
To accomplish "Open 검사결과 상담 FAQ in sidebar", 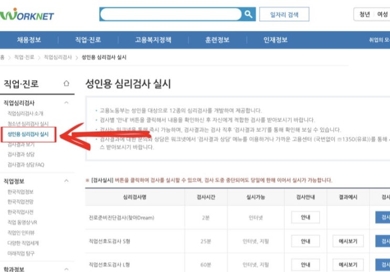I will point(26,165).
